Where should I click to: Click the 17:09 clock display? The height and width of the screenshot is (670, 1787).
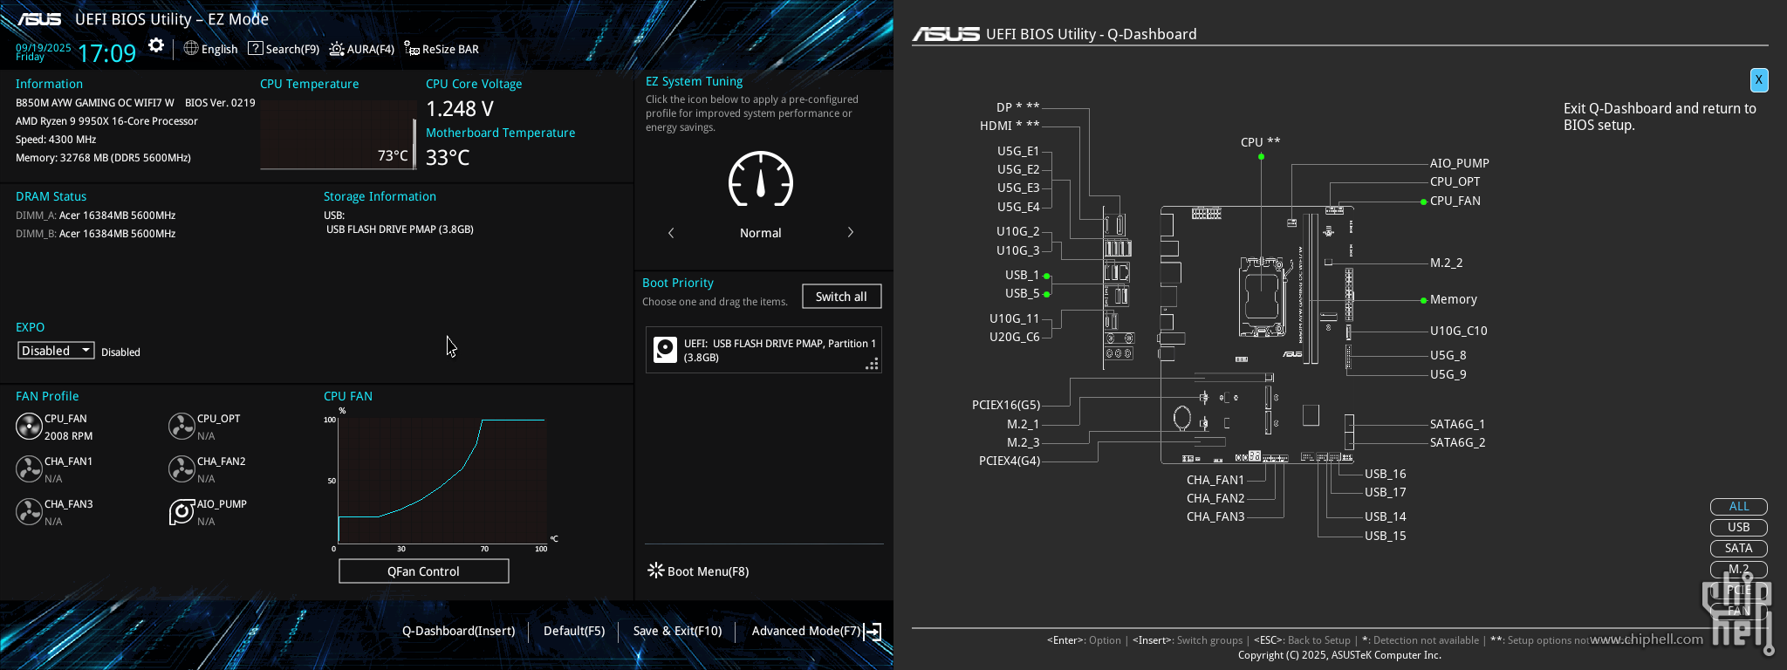(x=107, y=53)
